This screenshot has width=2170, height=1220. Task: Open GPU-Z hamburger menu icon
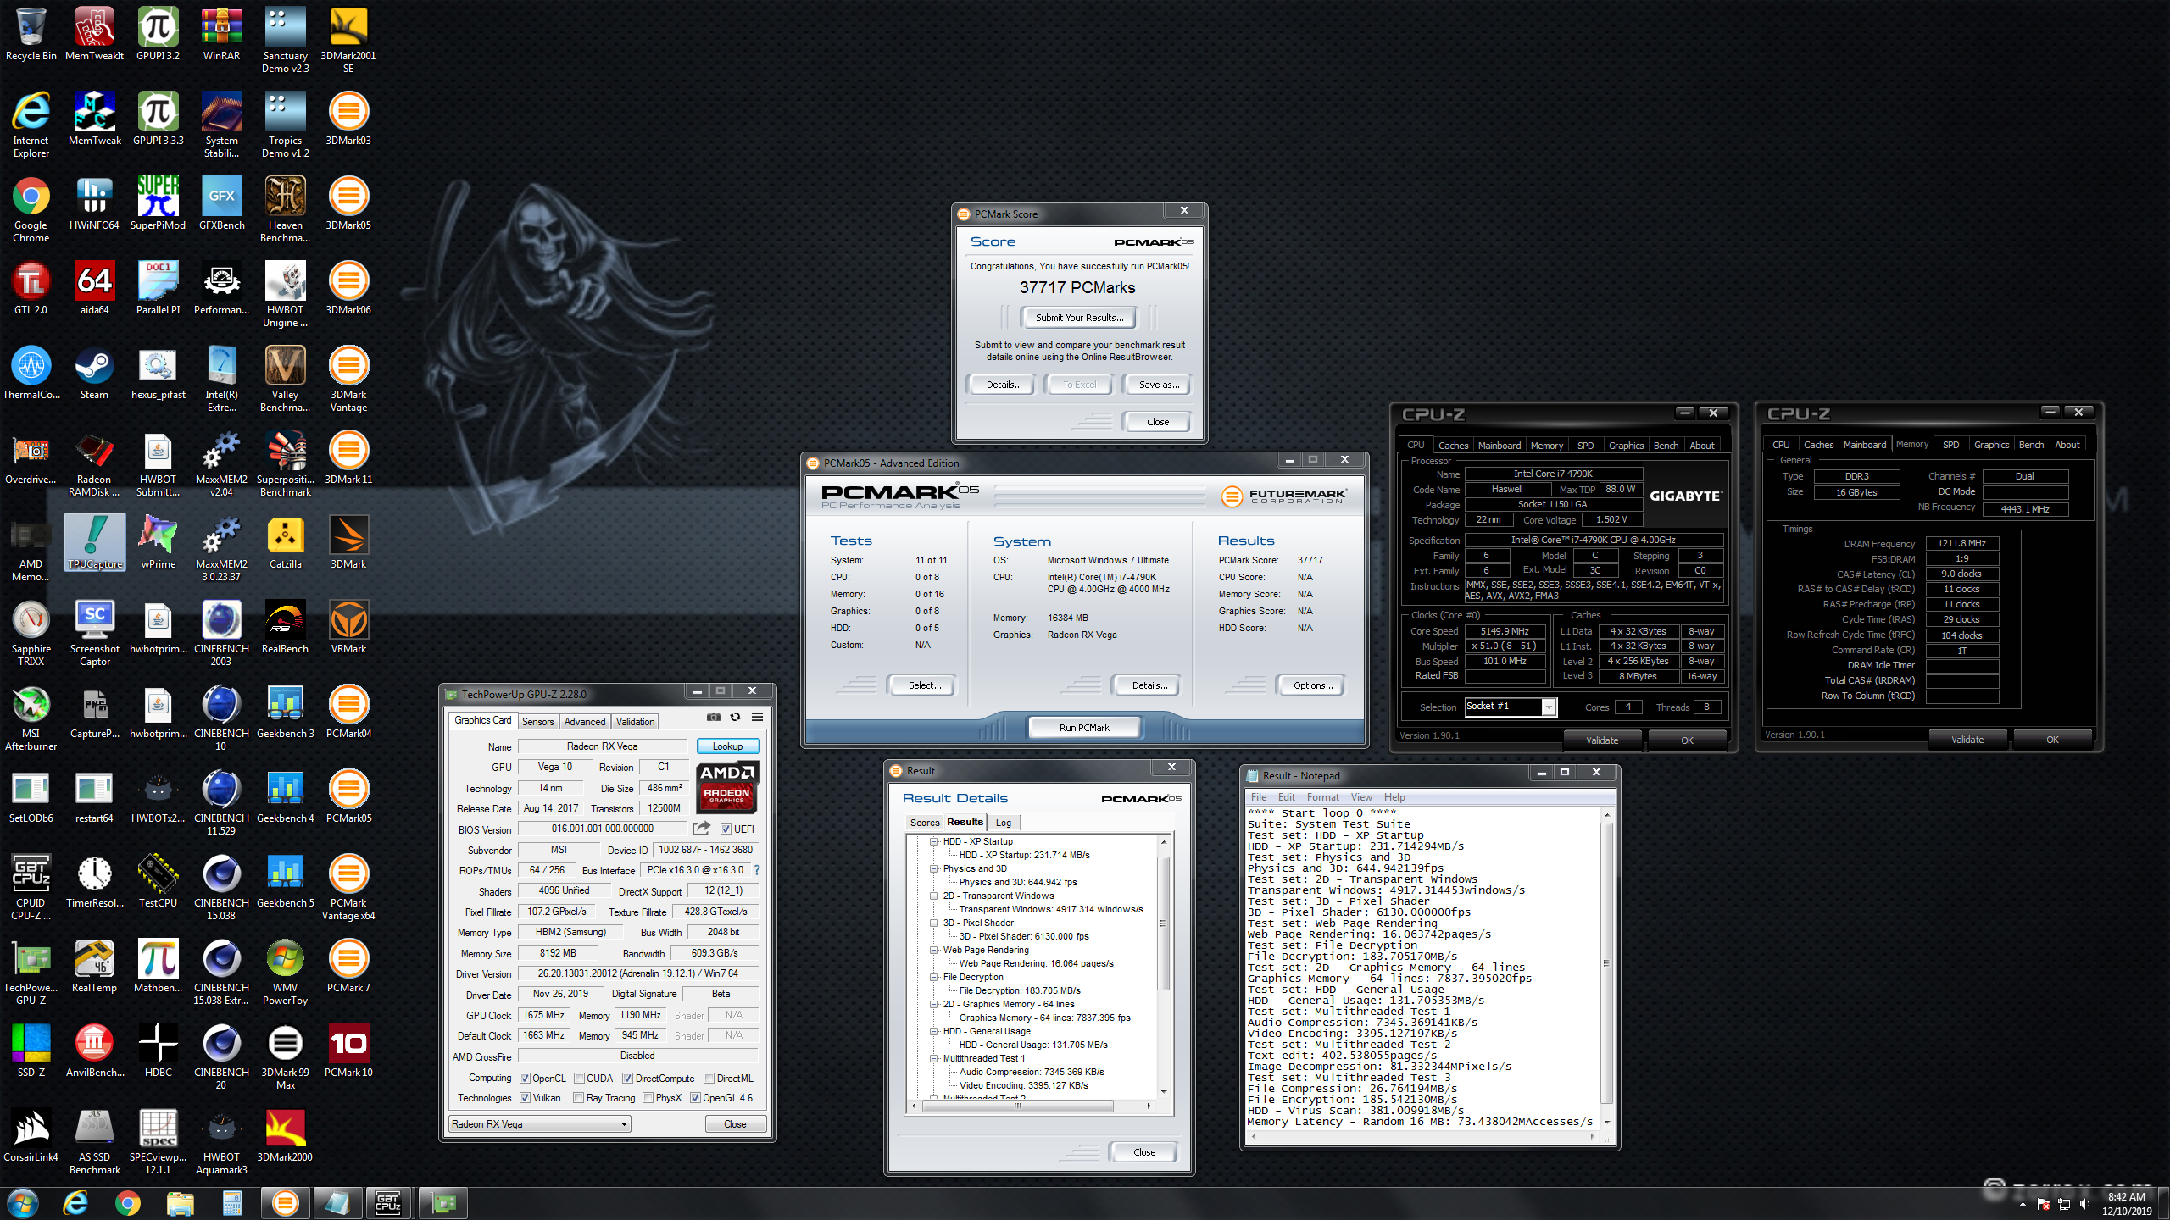(x=757, y=717)
